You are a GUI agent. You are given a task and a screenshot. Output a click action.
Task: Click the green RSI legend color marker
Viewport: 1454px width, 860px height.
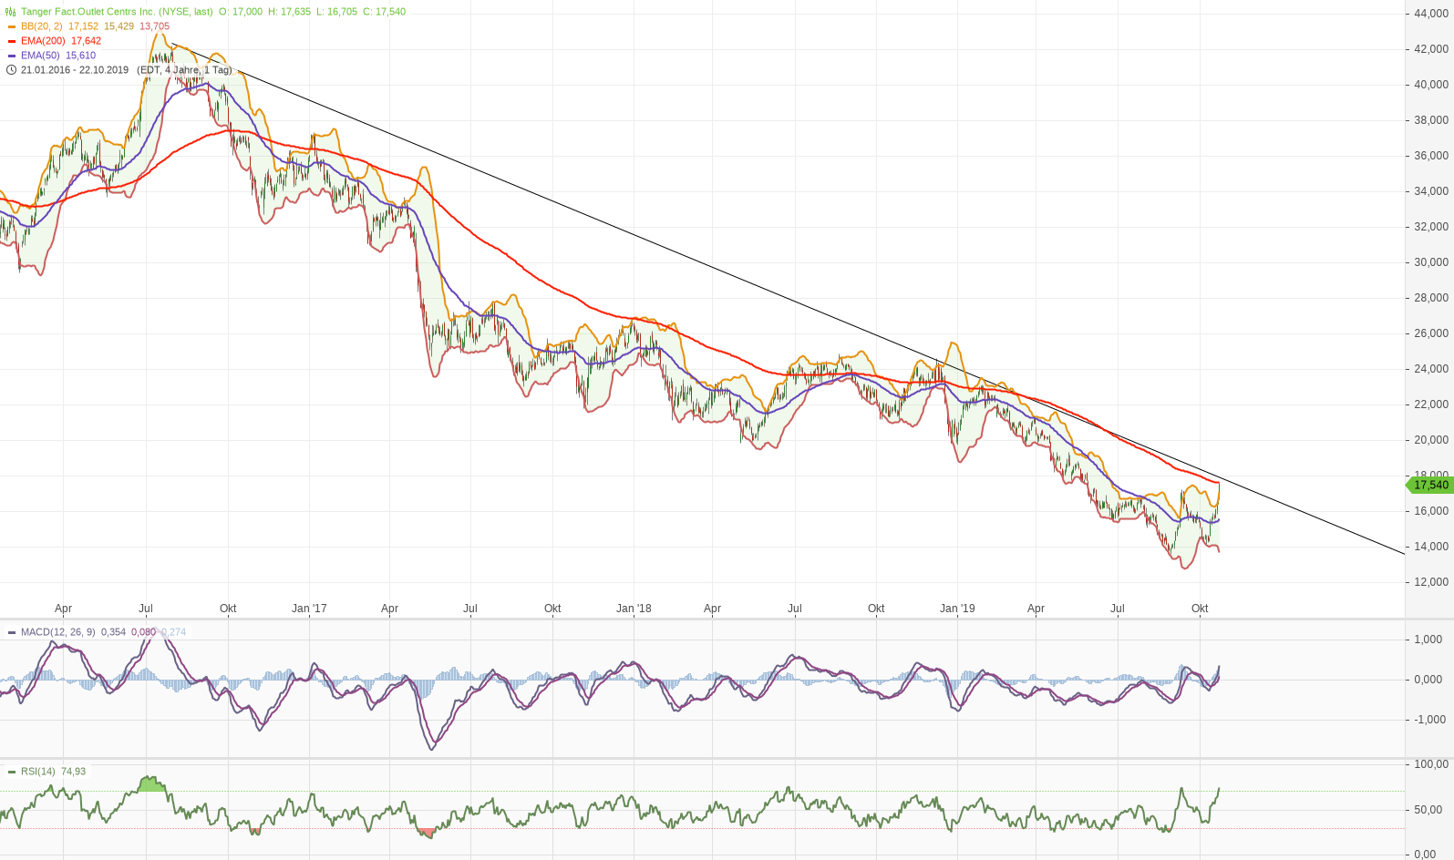(x=12, y=772)
